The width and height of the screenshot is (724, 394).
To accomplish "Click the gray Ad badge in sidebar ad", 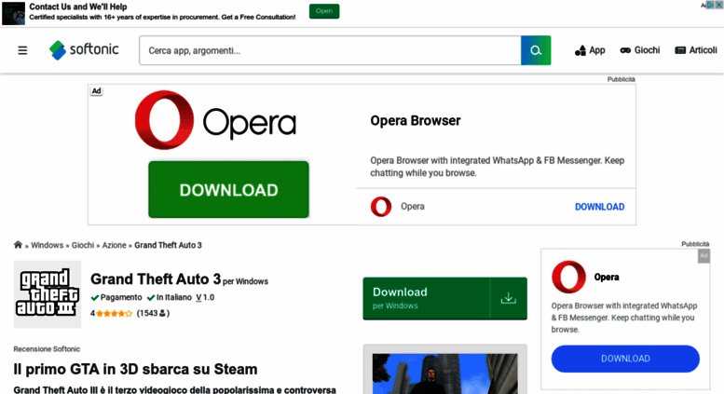I will click(x=704, y=256).
